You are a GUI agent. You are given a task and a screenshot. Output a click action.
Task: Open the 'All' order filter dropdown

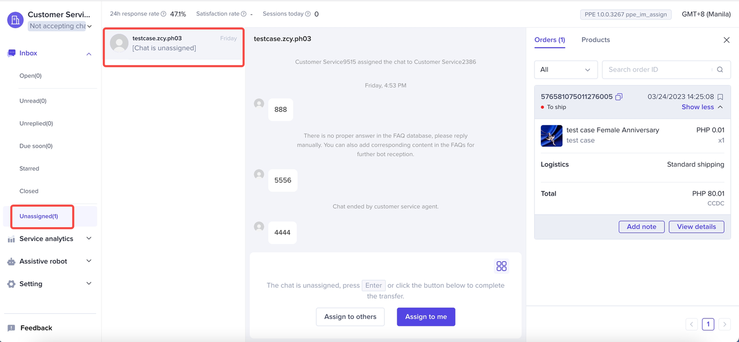click(566, 70)
